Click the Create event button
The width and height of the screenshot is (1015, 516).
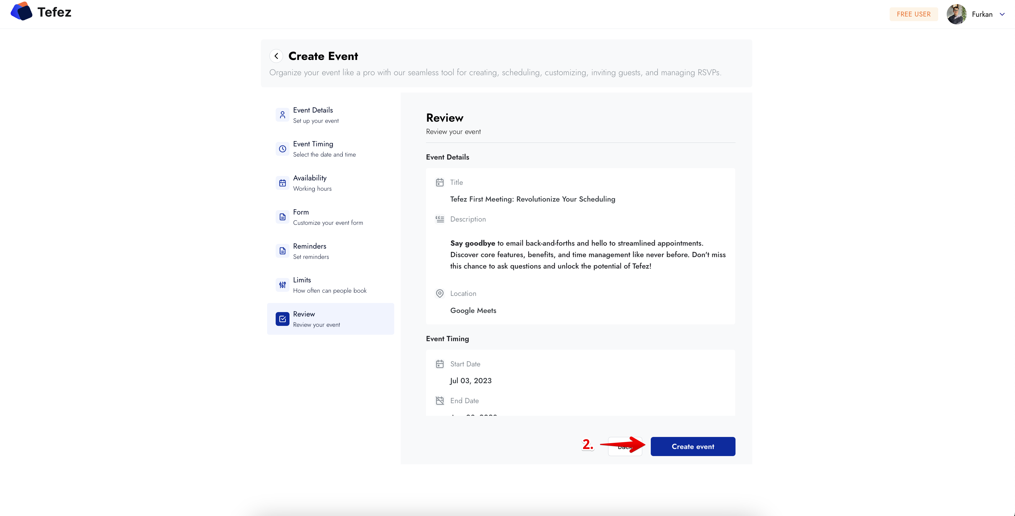pos(693,446)
